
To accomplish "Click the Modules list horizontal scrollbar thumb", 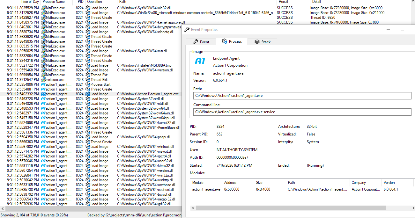I will 291,208.
